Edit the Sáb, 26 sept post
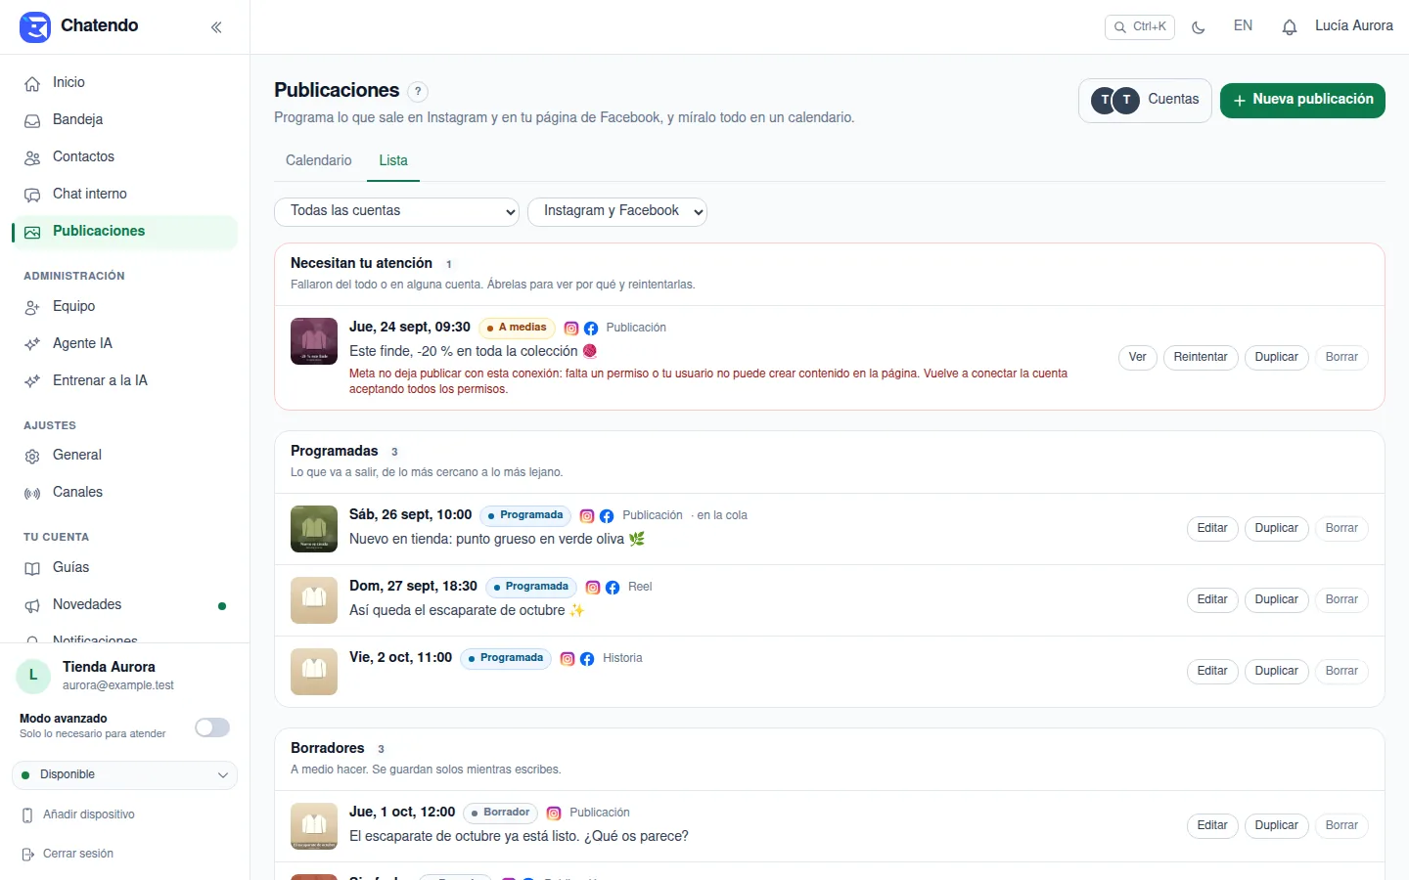Viewport: 1409px width, 880px height. click(1212, 529)
